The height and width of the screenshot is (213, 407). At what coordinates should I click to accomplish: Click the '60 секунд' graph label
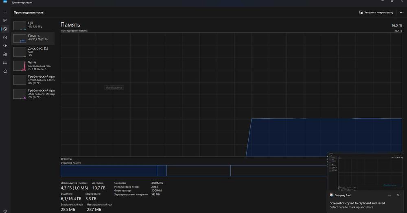click(x=66, y=159)
